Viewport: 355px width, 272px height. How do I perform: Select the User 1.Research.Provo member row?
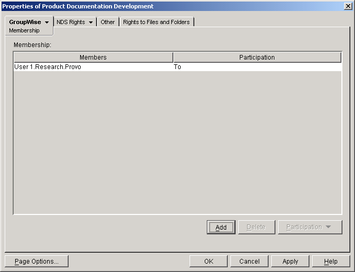[x=177, y=67]
